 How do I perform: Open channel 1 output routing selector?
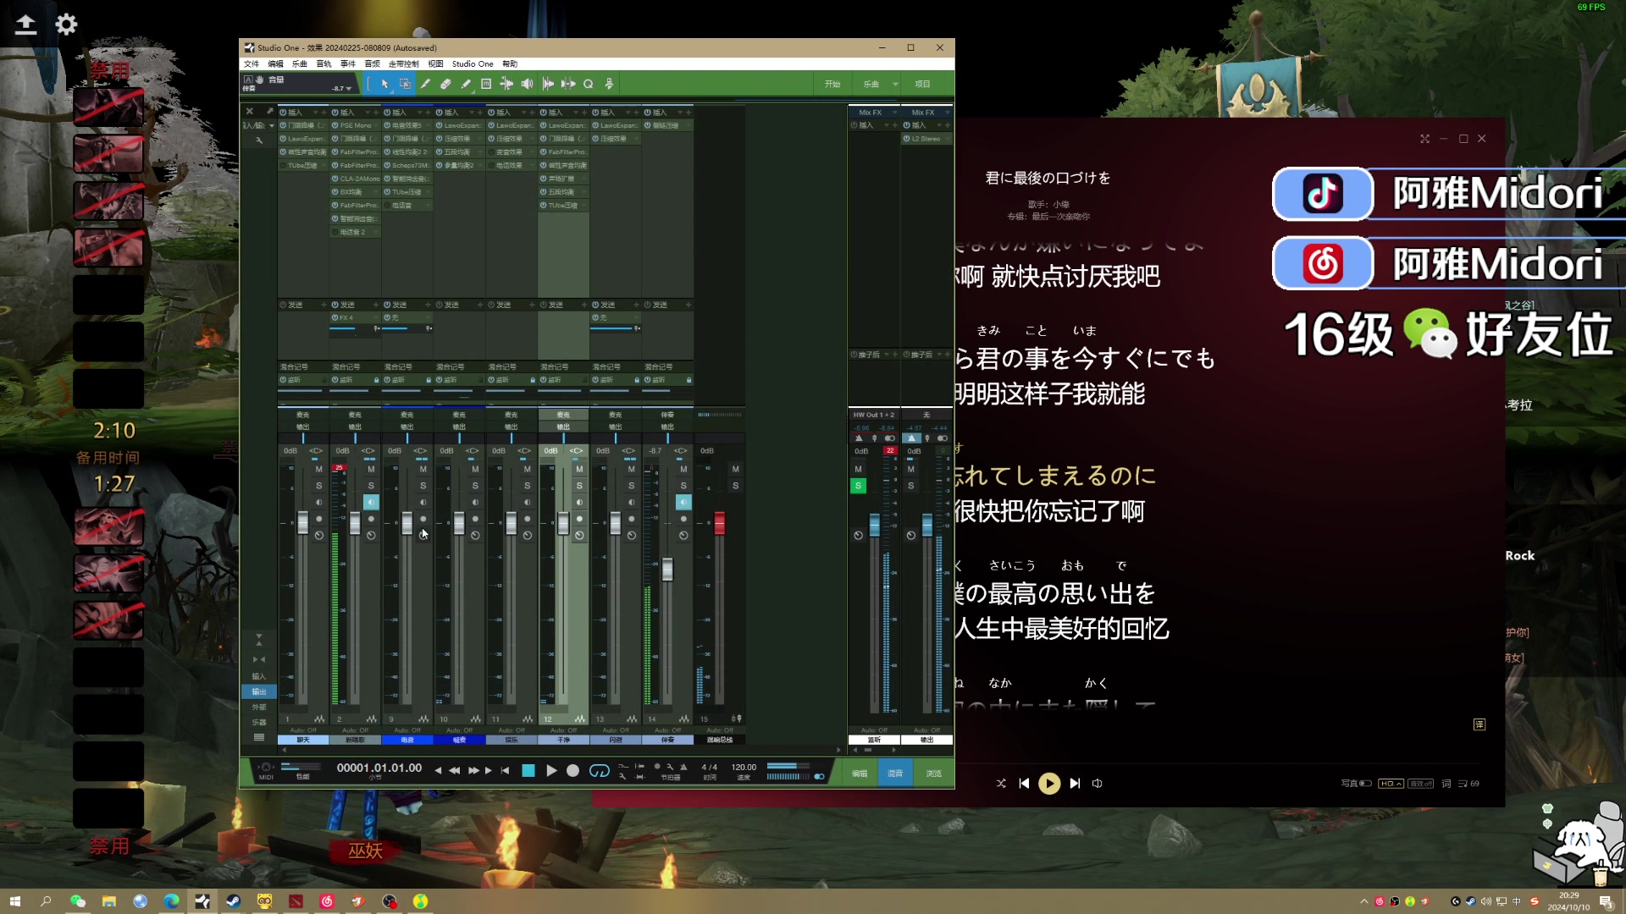pos(303,427)
